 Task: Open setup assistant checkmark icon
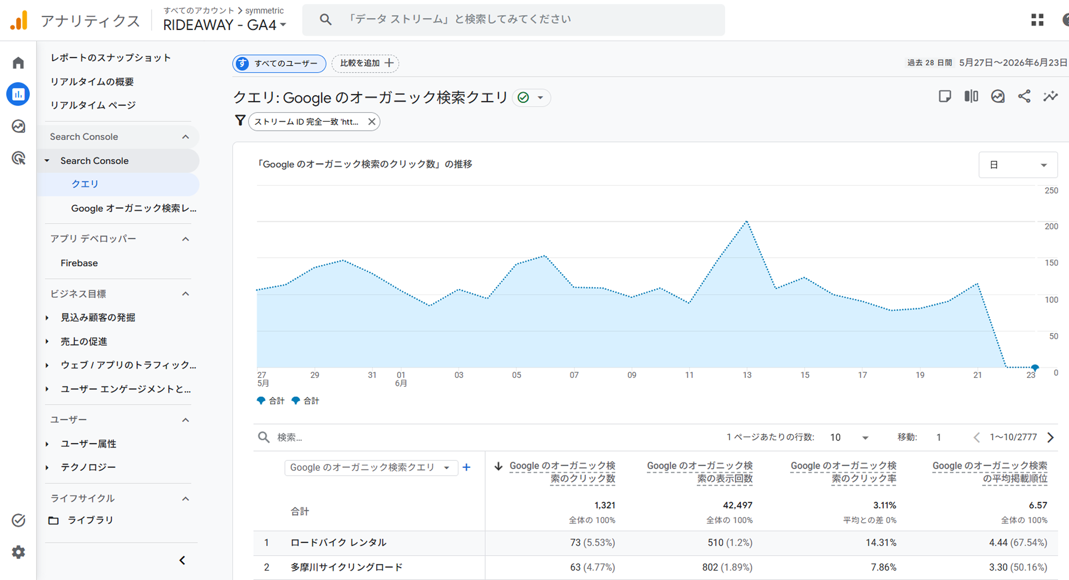[x=18, y=520]
